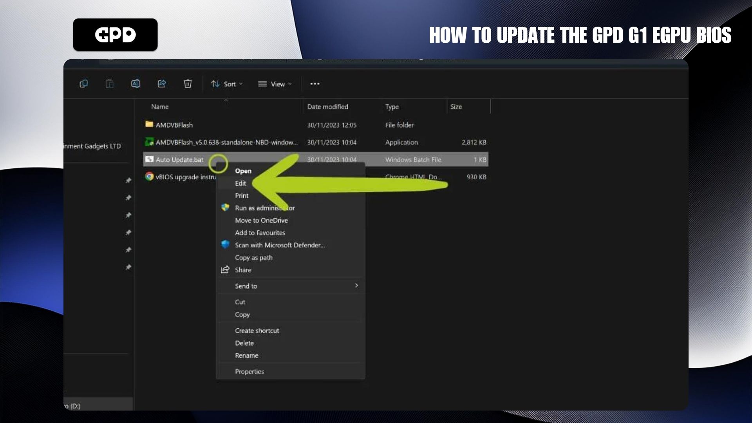Screen dimensions: 752x423
Task: Click the Share icon in toolbar
Action: tap(162, 84)
